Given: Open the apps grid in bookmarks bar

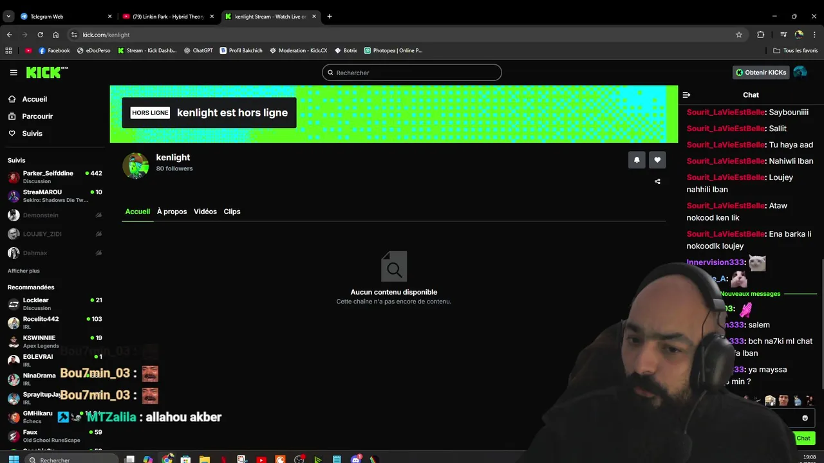Looking at the screenshot, I should (x=8, y=50).
